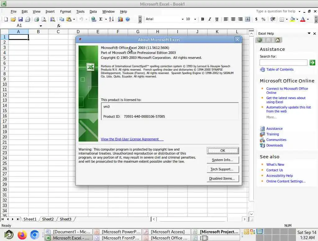Viewport: 318px width, 241px height.
Task: Apply the yellow Fill Color bucket
Action: (293, 19)
